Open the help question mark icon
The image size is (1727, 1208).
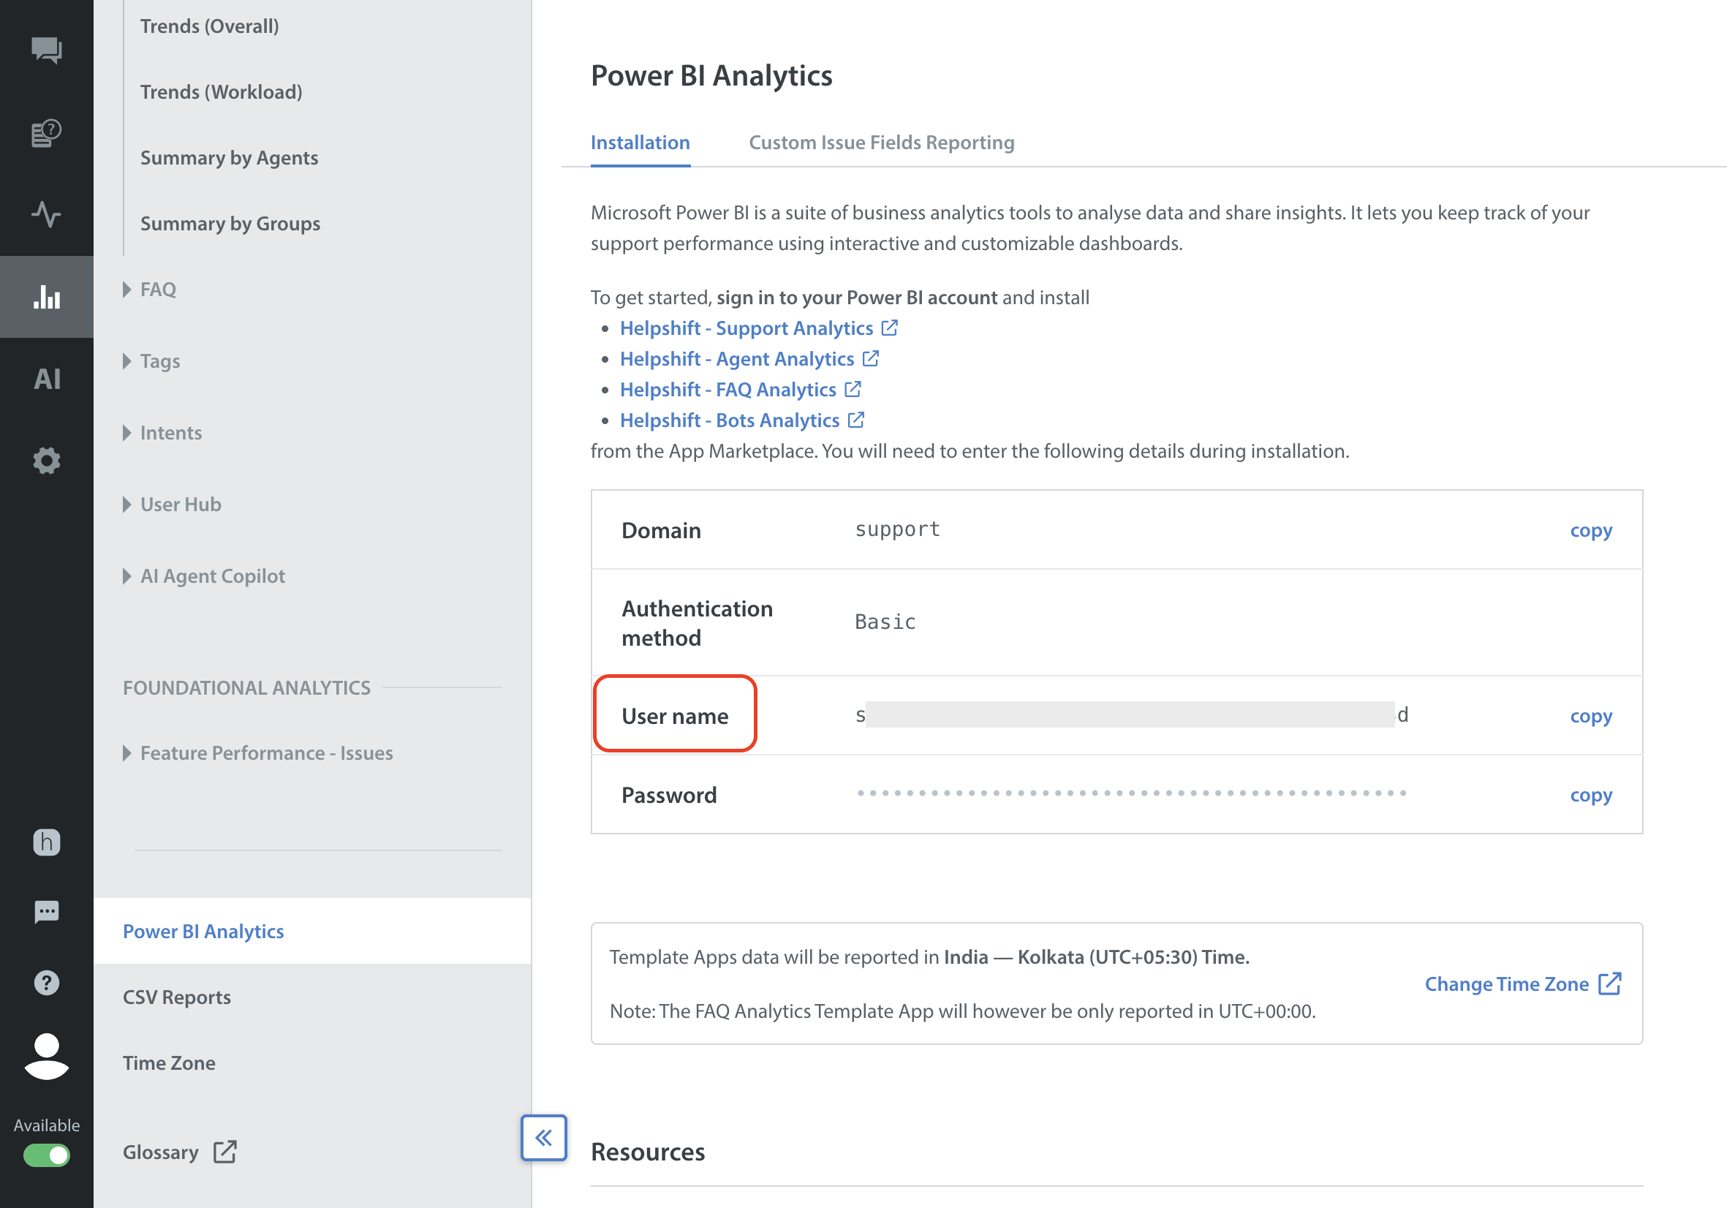pyautogui.click(x=47, y=982)
